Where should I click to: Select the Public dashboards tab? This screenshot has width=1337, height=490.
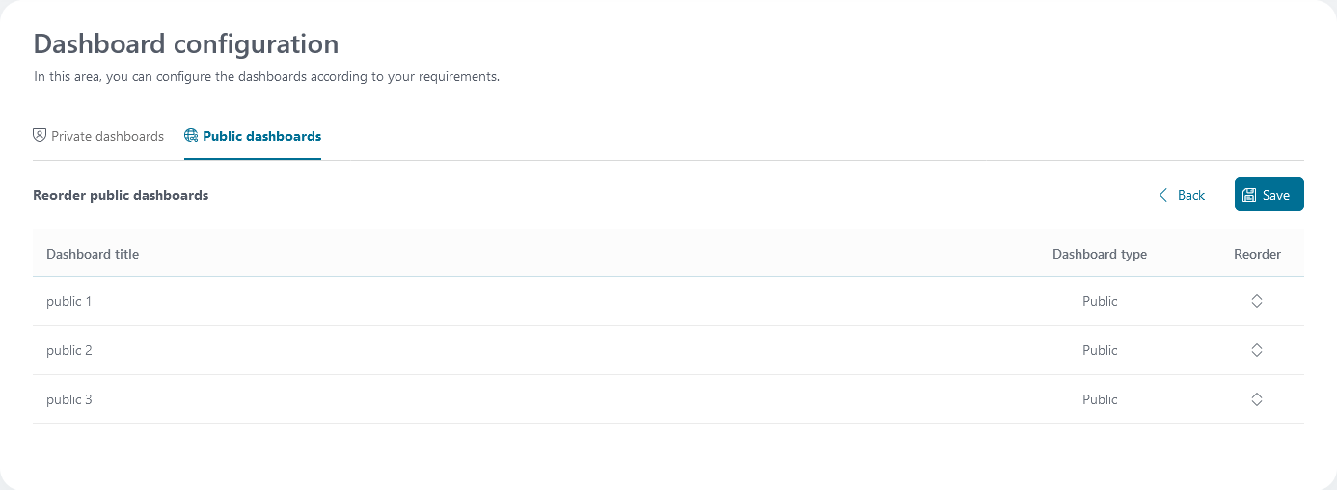coord(253,136)
